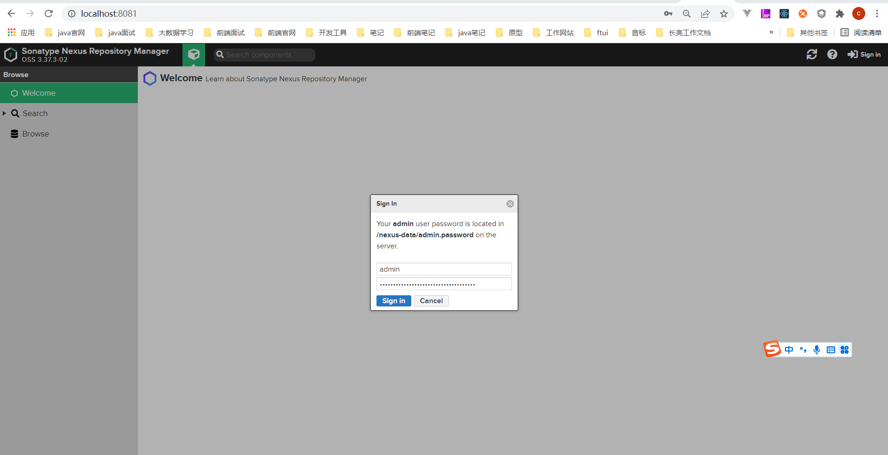Expand the hidden bookmarks chevron
Viewport: 888px width, 455px height.
pyautogui.click(x=771, y=32)
